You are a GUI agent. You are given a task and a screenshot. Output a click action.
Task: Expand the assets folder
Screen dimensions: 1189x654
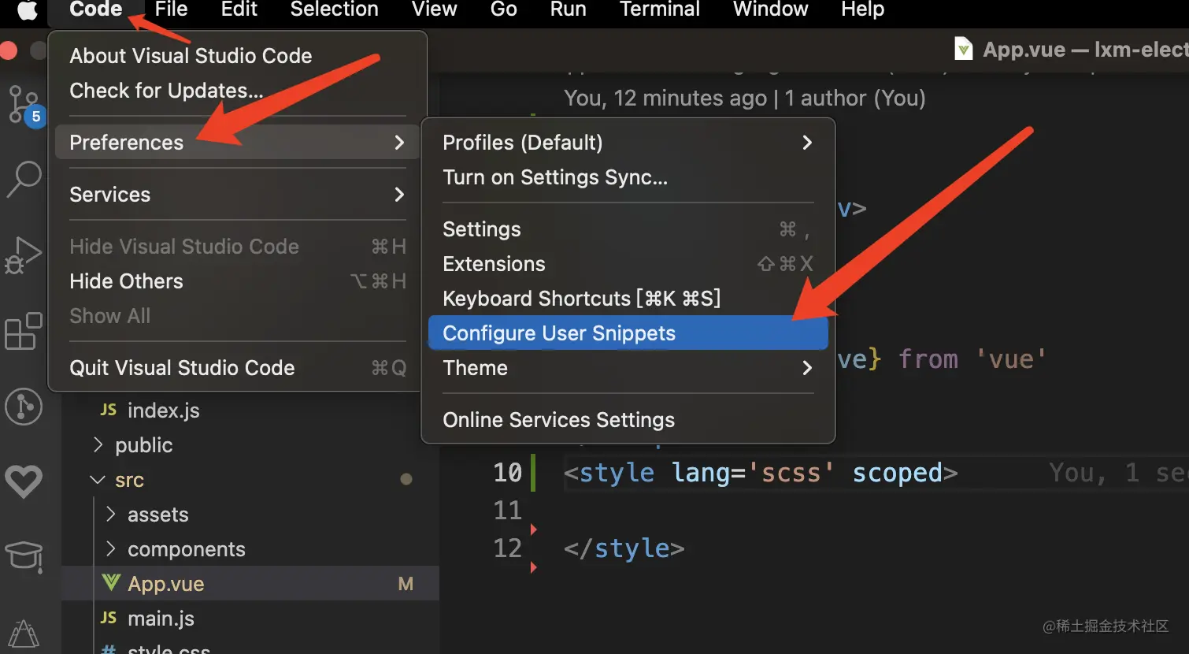click(x=110, y=515)
